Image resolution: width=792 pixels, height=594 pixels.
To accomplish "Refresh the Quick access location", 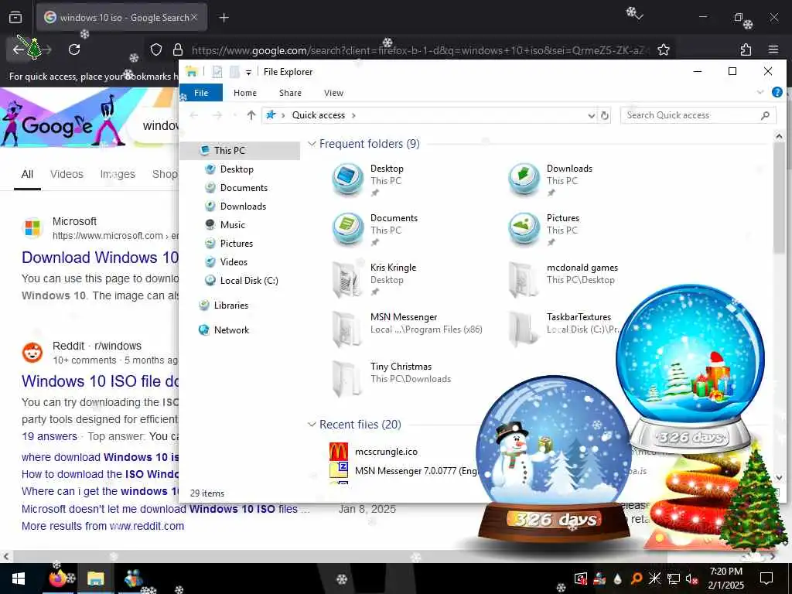I will coord(605,115).
